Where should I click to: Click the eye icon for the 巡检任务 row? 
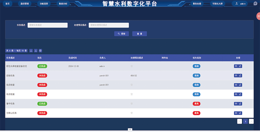coord(236,76)
